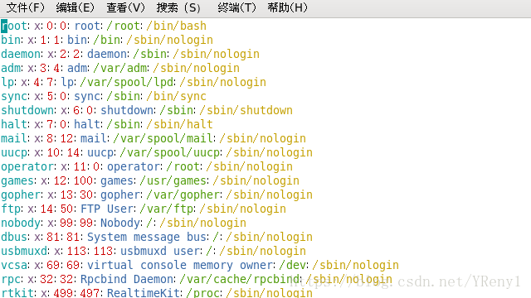Click the path /usr/games
Screen dimensions: 531x298
tap(173, 180)
